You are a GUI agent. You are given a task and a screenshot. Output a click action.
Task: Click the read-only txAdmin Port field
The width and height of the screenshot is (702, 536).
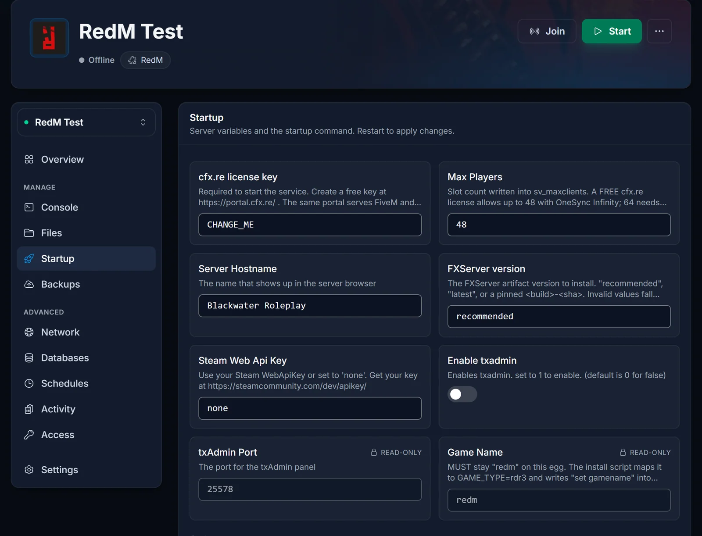pyautogui.click(x=310, y=489)
